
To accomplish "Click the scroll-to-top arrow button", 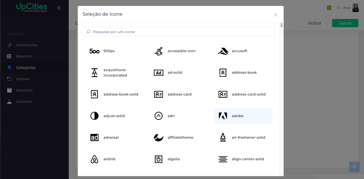I will pyautogui.click(x=354, y=167).
